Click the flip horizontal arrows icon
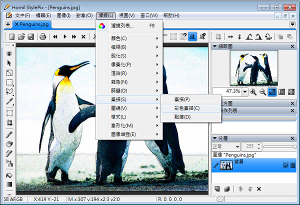 [x=230, y=36]
